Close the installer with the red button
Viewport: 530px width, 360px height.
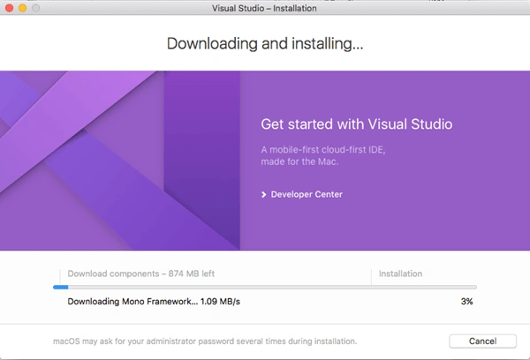click(x=10, y=8)
